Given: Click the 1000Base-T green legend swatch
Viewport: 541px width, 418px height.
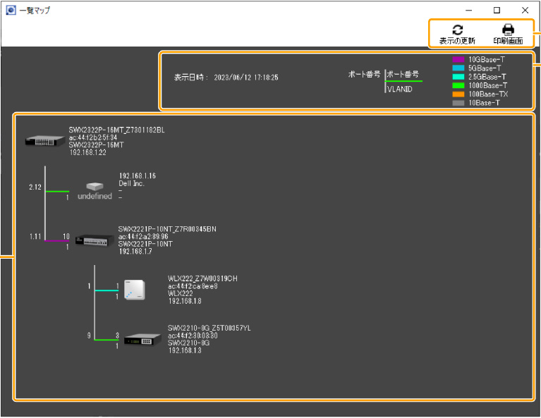Looking at the screenshot, I should coord(458,85).
